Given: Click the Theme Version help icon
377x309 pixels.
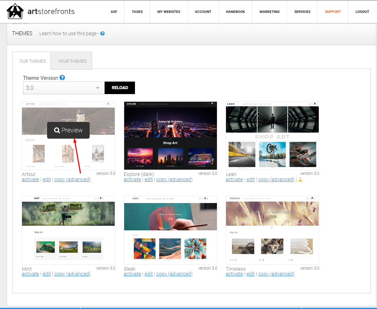Looking at the screenshot, I should 62,77.
